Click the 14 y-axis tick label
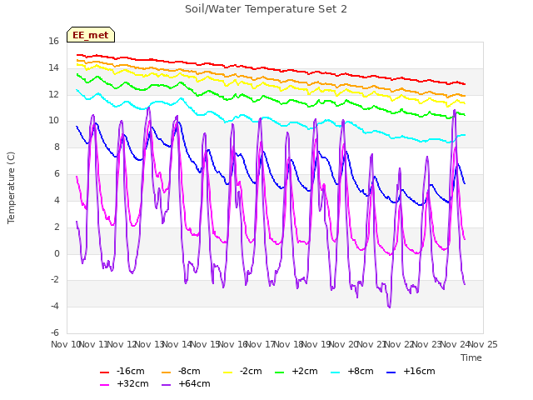The height and width of the screenshot is (400, 533). point(53,67)
